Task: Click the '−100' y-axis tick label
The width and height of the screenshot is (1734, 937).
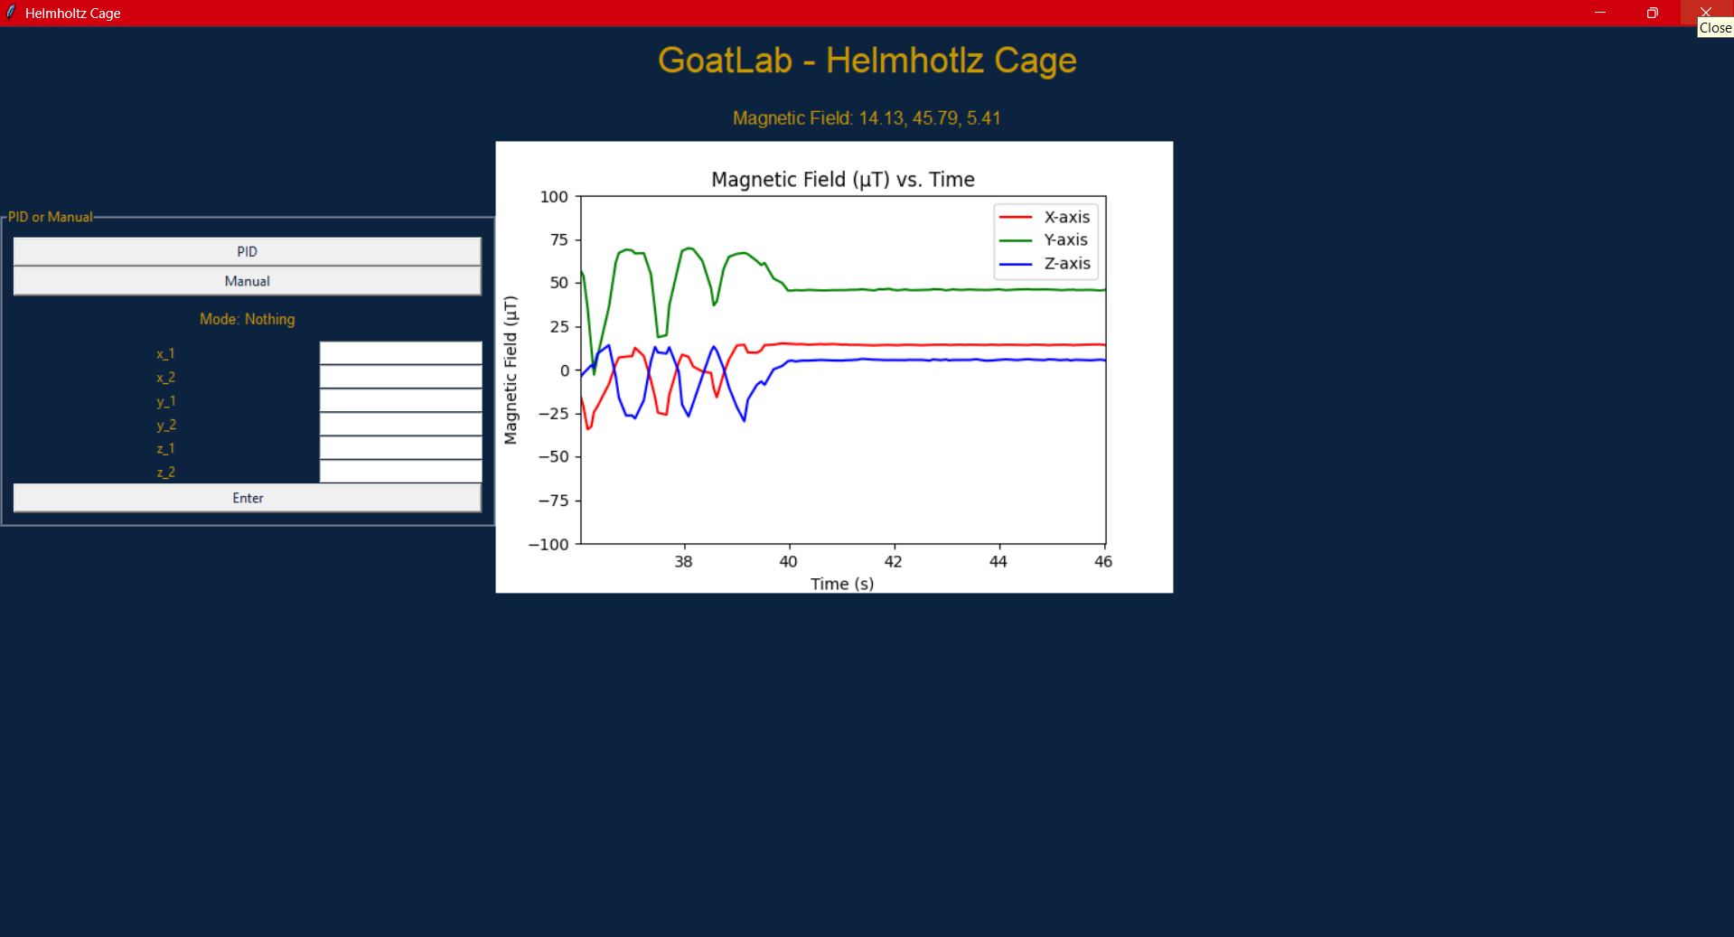Action: tap(548, 545)
